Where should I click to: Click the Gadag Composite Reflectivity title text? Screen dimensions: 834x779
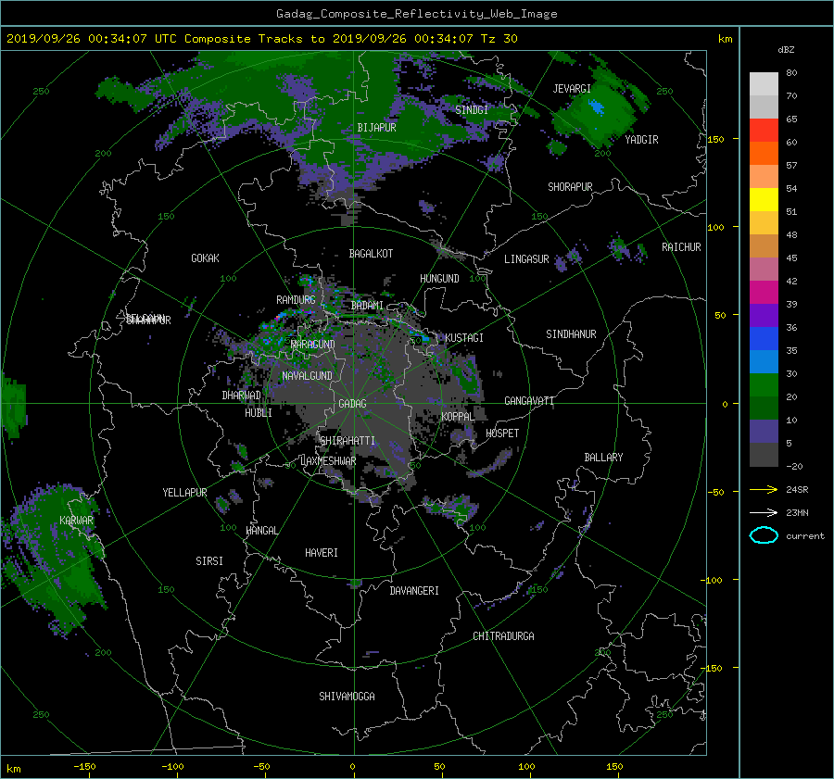pos(416,14)
